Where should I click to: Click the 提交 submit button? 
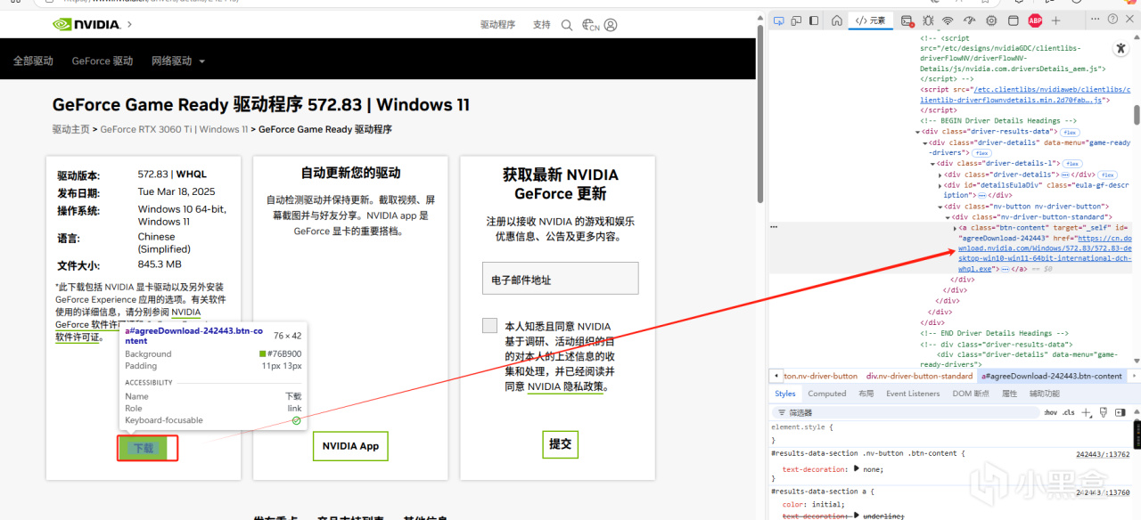[560, 443]
